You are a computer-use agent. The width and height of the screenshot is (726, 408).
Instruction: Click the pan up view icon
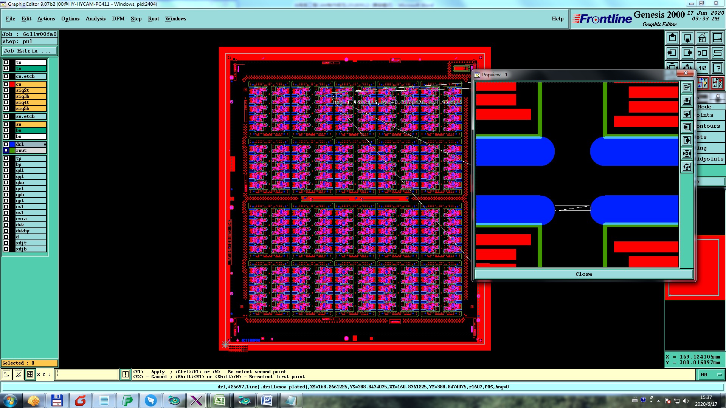[x=672, y=38]
